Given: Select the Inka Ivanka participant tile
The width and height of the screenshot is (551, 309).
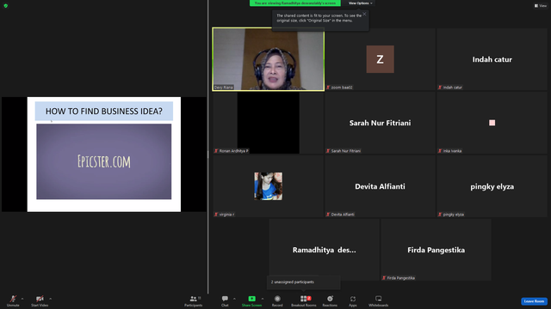Looking at the screenshot, I should [x=492, y=123].
